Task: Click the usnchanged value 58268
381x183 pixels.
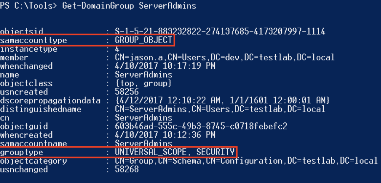Action: tap(127, 169)
